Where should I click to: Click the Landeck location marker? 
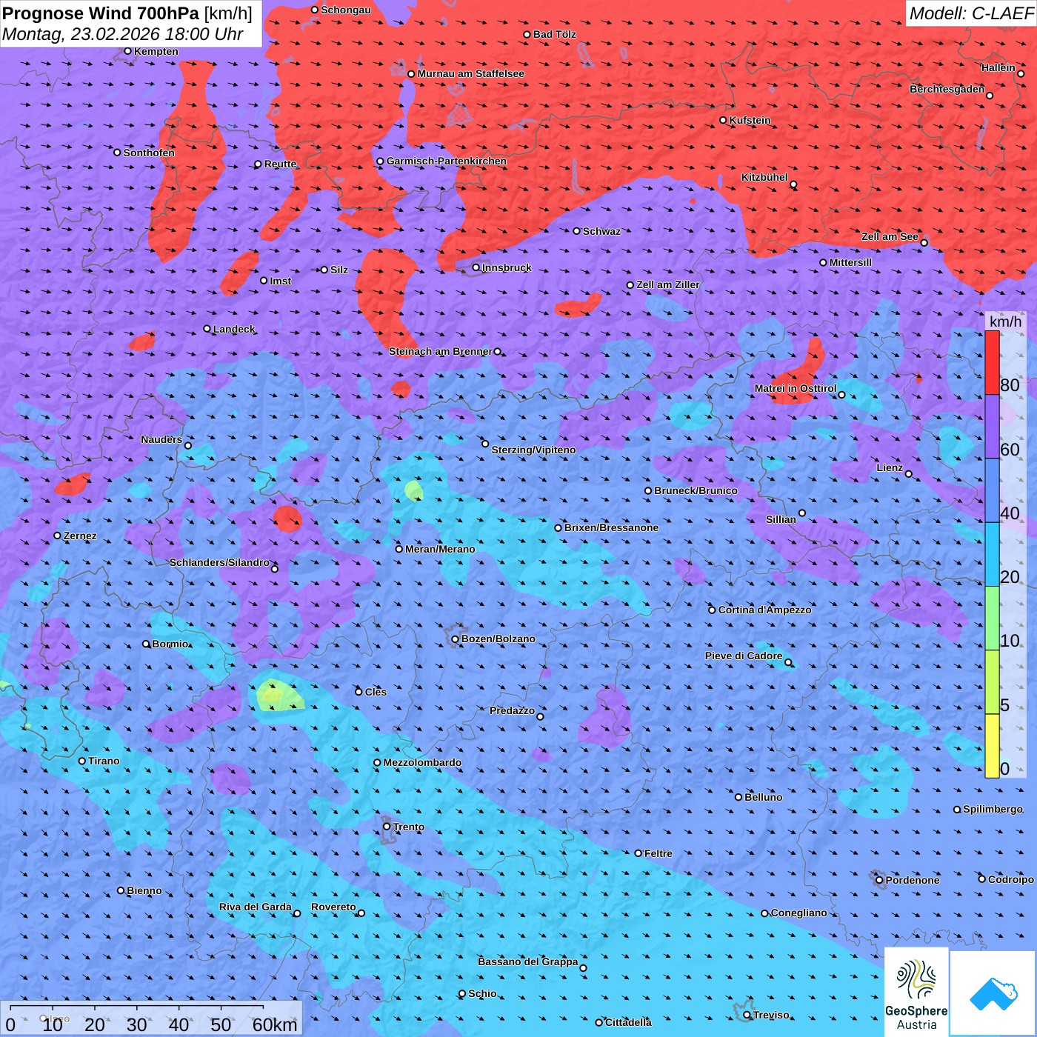[x=207, y=329]
